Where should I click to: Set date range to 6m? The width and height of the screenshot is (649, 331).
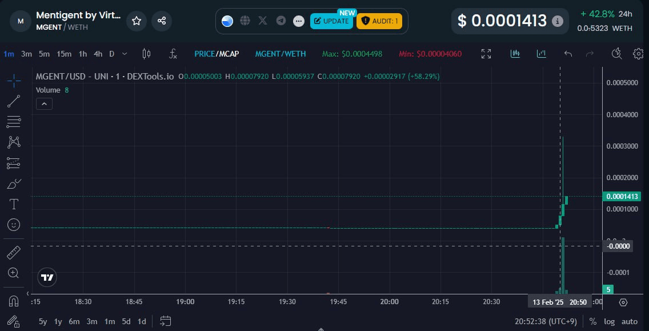coord(74,321)
